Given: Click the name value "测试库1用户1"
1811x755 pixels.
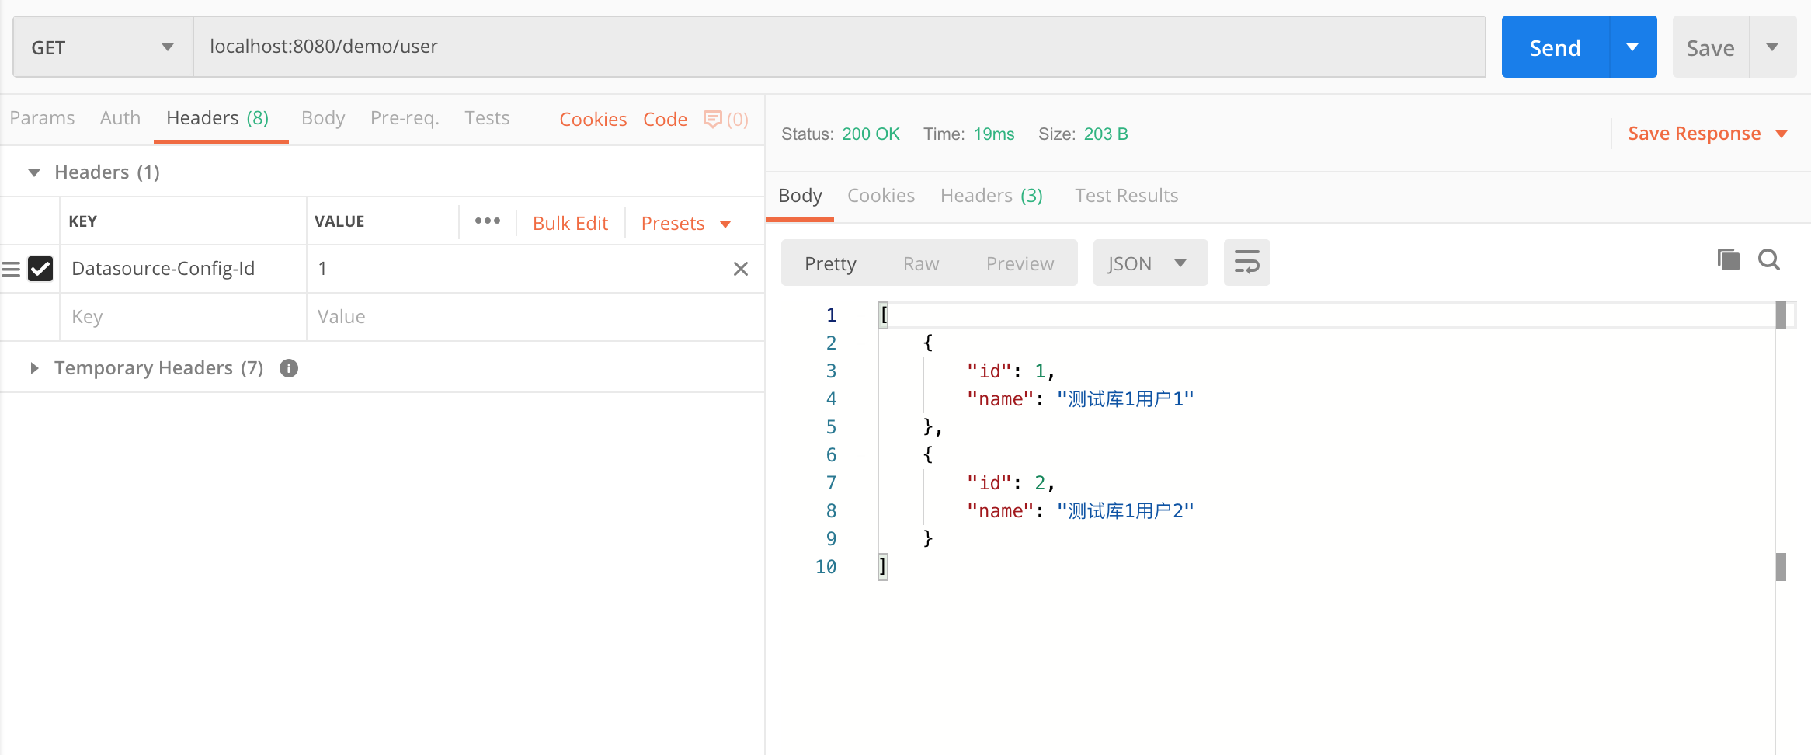Looking at the screenshot, I should (x=1125, y=399).
